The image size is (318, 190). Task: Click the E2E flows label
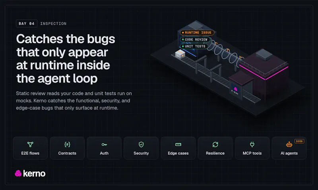click(30, 154)
